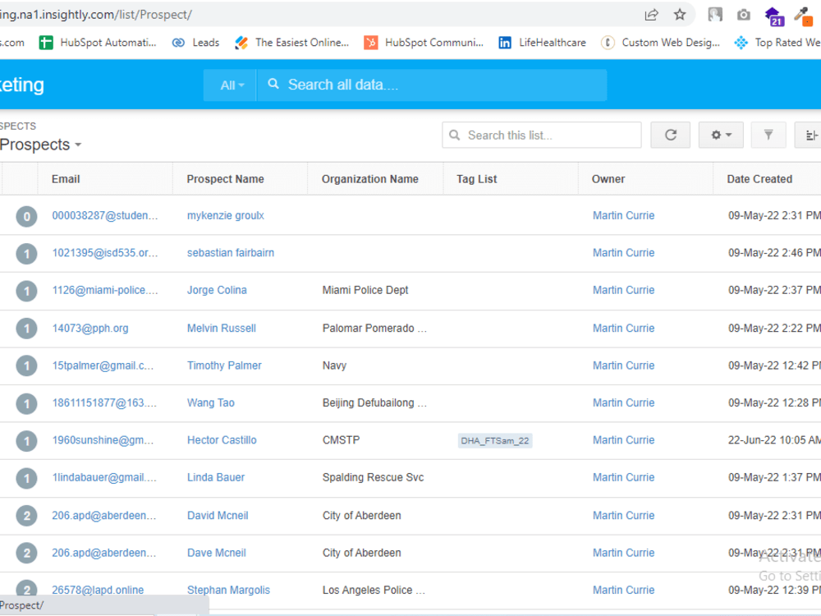Screen dimensions: 821x616
Task: Open prospect Melvin Russell
Action: [222, 328]
